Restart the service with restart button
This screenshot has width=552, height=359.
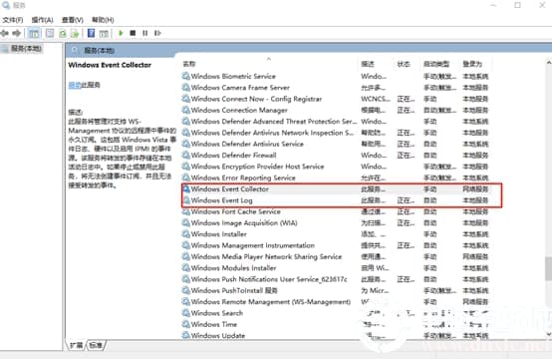157,33
